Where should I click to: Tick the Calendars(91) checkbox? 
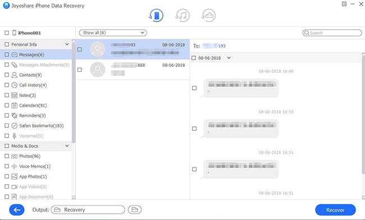pyautogui.click(x=7, y=106)
